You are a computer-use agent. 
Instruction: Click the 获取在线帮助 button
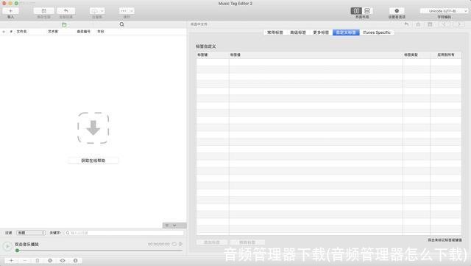coord(93,161)
